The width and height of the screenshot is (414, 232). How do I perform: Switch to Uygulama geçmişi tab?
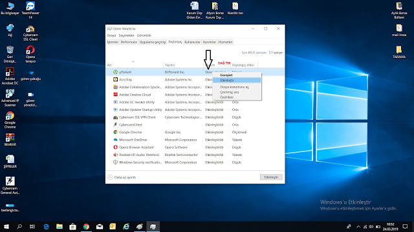pos(153,42)
